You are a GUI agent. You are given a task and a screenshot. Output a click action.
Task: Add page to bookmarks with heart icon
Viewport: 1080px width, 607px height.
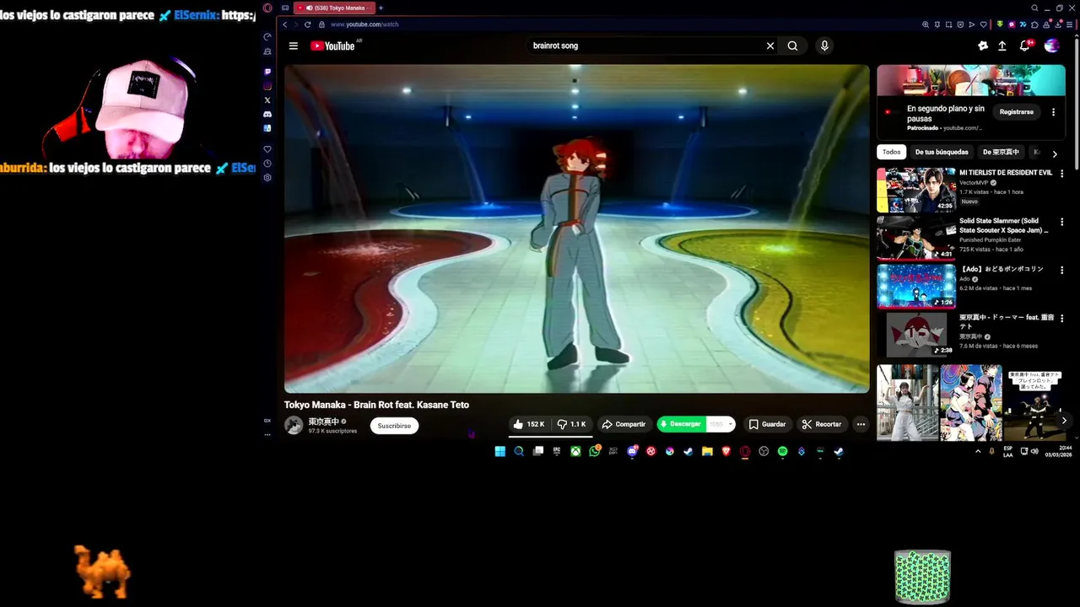(x=983, y=24)
